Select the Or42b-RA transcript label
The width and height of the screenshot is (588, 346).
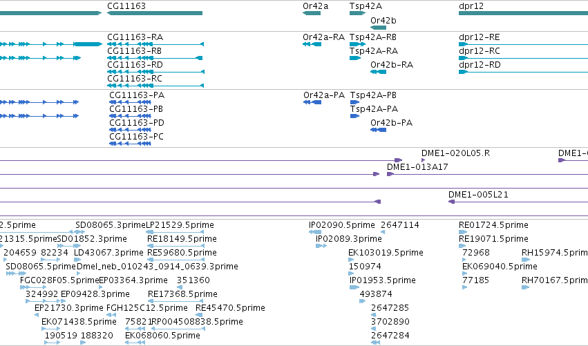click(392, 65)
